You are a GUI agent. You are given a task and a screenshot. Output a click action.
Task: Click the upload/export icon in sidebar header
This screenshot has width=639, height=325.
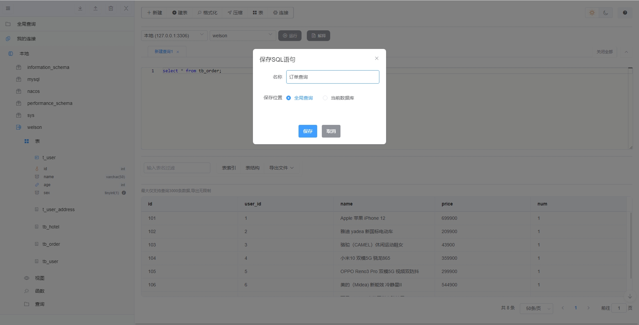96,8
